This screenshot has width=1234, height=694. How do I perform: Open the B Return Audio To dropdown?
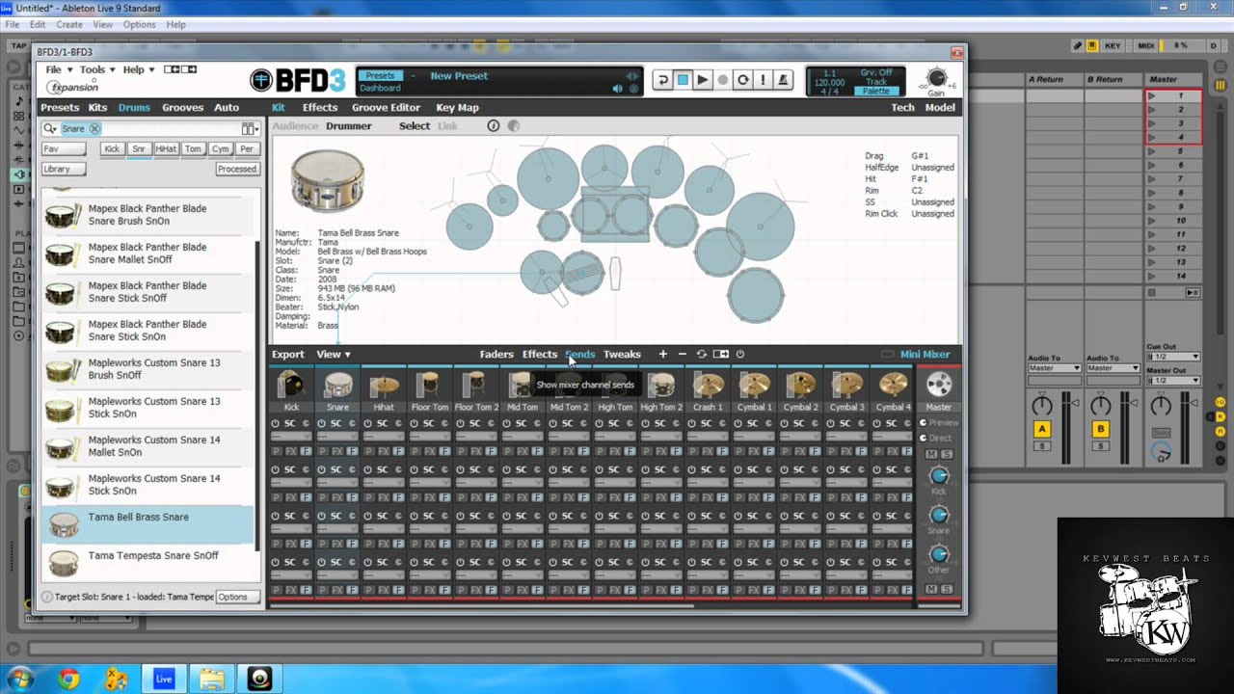coord(1113,368)
